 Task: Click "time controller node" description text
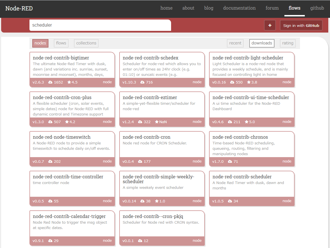click(x=51, y=183)
